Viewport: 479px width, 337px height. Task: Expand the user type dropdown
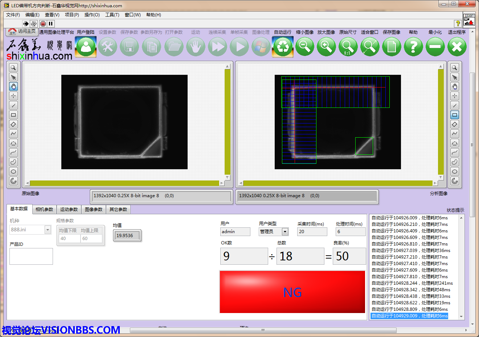[x=285, y=232]
